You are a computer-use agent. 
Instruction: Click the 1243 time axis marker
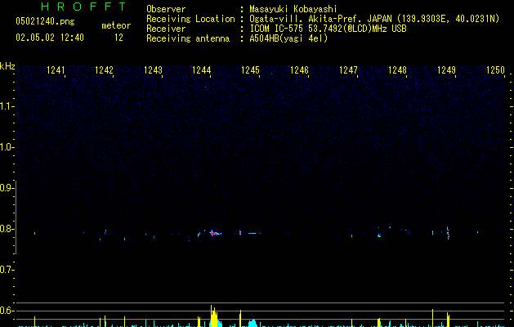(153, 70)
